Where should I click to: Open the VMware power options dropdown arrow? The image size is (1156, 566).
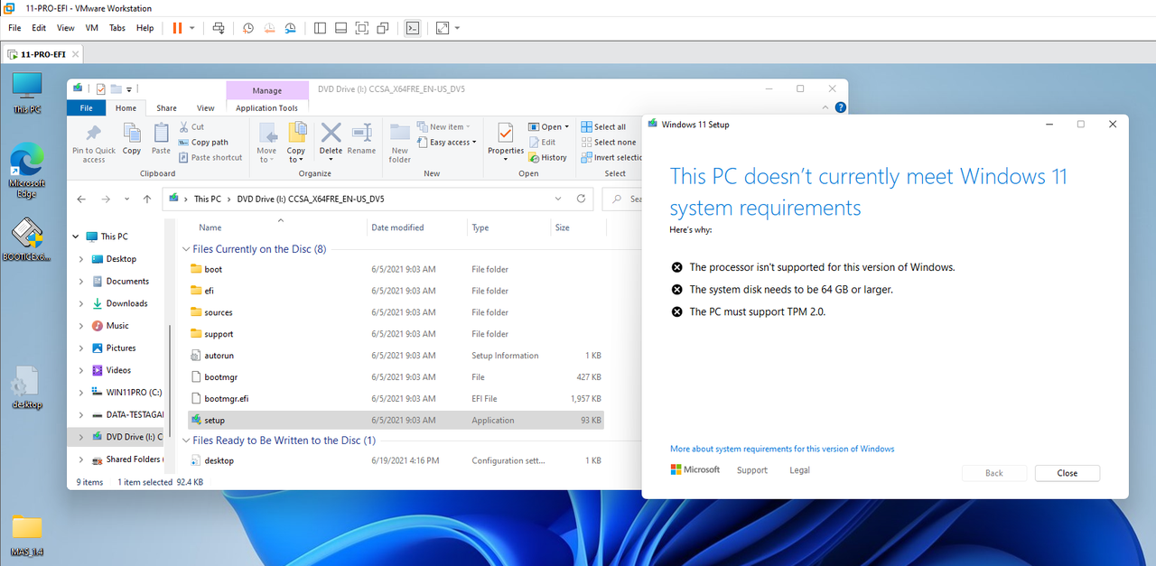pyautogui.click(x=191, y=28)
